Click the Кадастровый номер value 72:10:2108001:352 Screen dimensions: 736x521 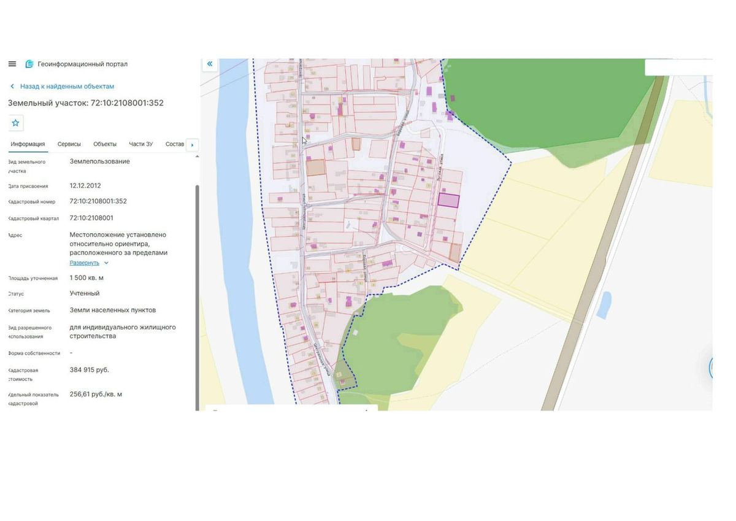coord(98,201)
